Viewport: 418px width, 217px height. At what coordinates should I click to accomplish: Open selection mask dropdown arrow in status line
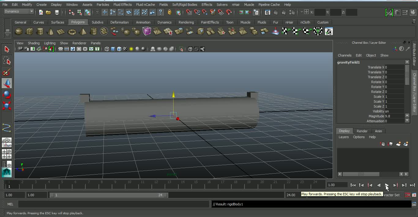coord(97,12)
